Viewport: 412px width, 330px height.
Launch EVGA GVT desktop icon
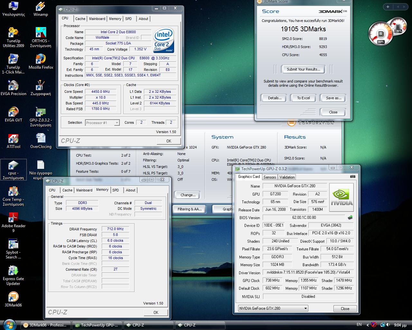(13, 115)
